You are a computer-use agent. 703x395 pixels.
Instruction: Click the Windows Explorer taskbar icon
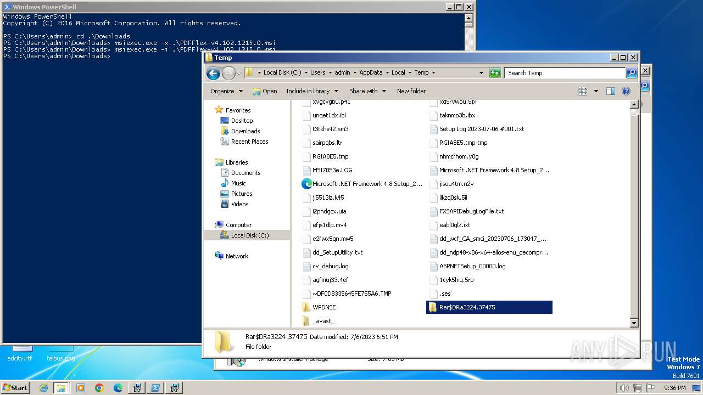[61, 388]
